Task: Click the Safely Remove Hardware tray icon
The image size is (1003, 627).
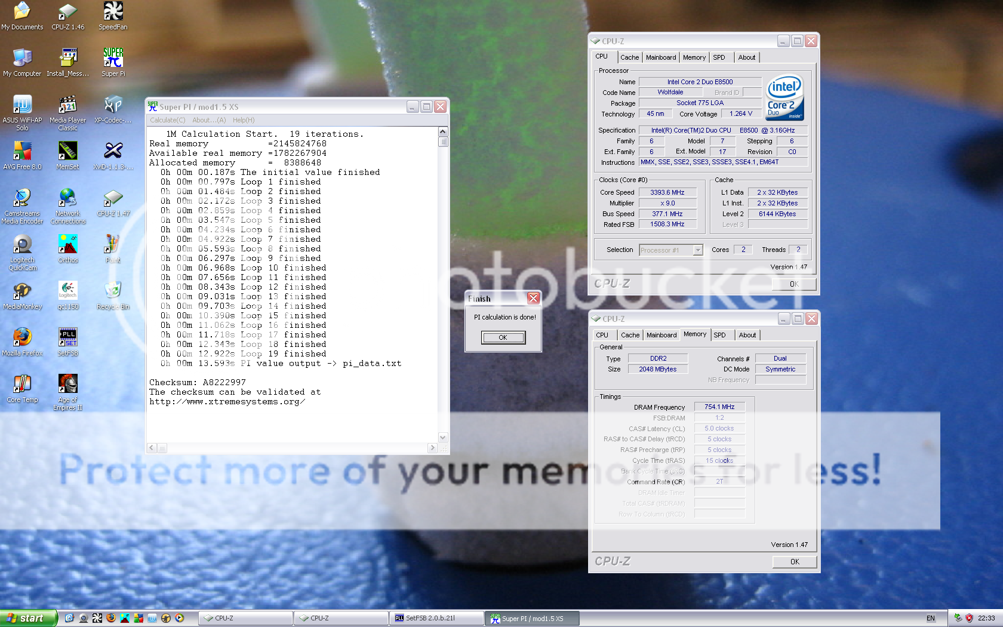Action: coord(958,618)
